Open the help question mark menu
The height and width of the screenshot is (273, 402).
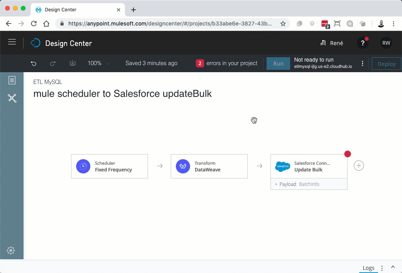362,43
